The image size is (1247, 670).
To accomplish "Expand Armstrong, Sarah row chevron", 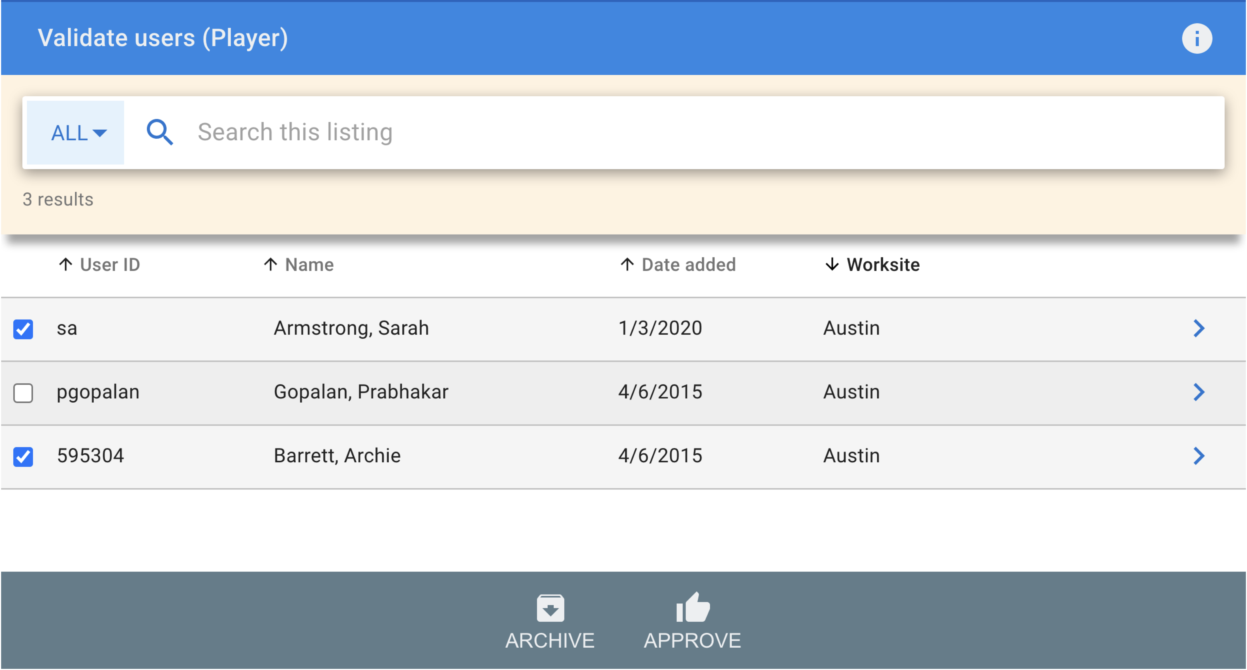I will [x=1198, y=328].
